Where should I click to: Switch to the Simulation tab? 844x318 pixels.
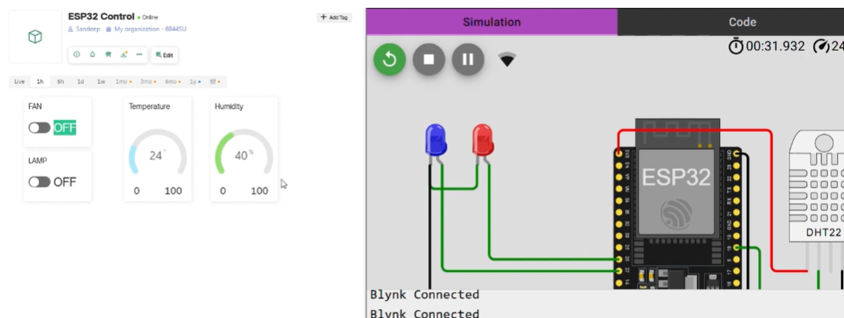[491, 22]
